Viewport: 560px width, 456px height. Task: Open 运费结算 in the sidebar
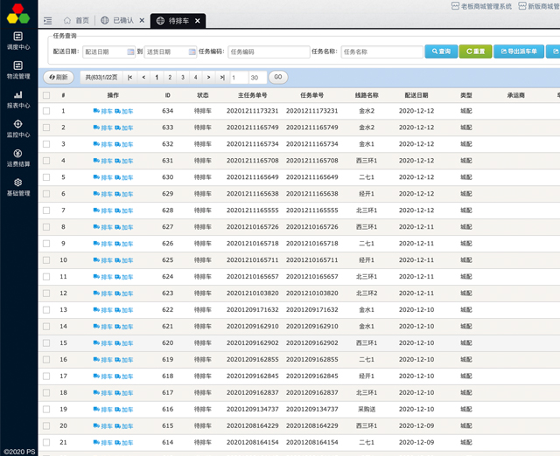(x=18, y=158)
